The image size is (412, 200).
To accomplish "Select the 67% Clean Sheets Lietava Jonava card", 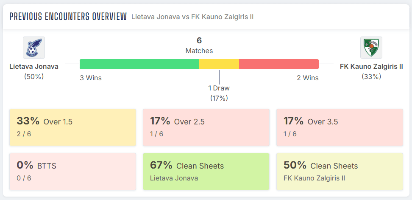I will (206, 172).
